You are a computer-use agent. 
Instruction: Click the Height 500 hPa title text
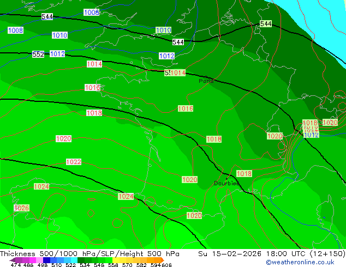click(150, 254)
